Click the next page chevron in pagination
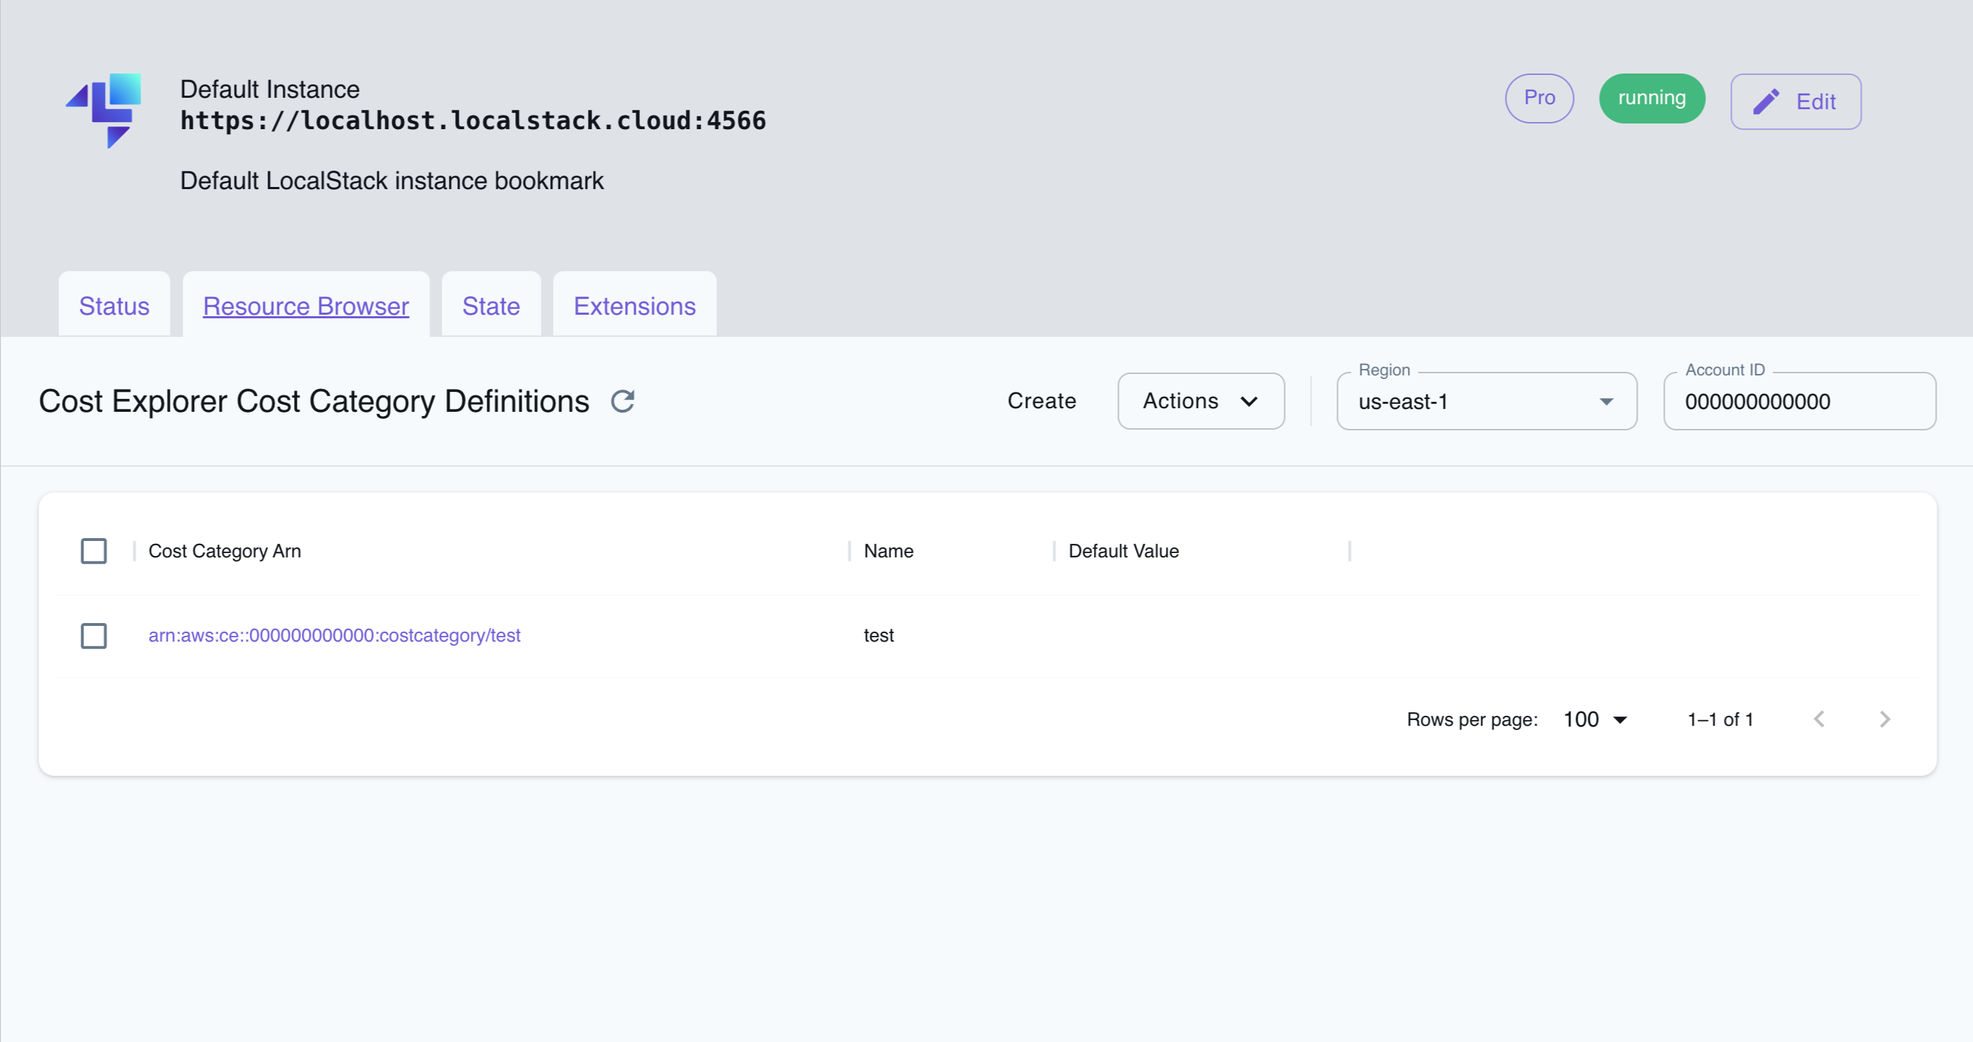This screenshot has height=1042, width=1973. [x=1885, y=719]
